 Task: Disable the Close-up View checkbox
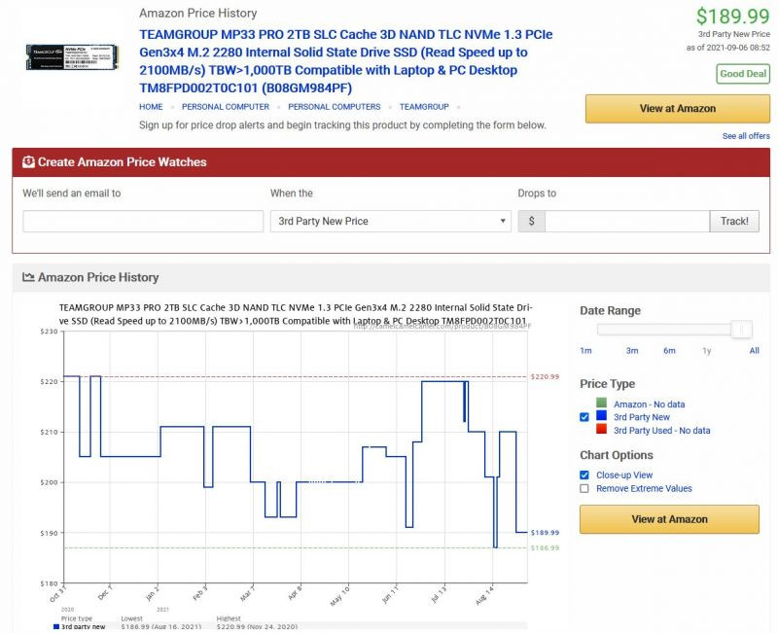click(x=584, y=475)
